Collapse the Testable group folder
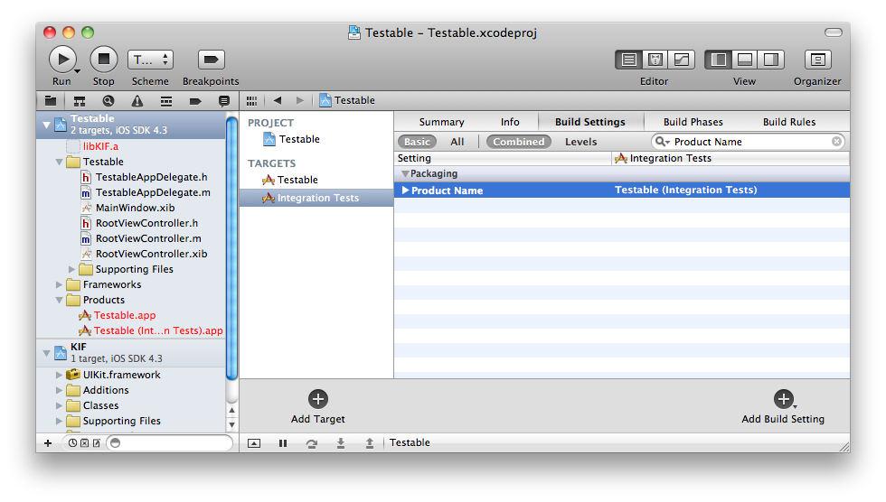 [60, 162]
